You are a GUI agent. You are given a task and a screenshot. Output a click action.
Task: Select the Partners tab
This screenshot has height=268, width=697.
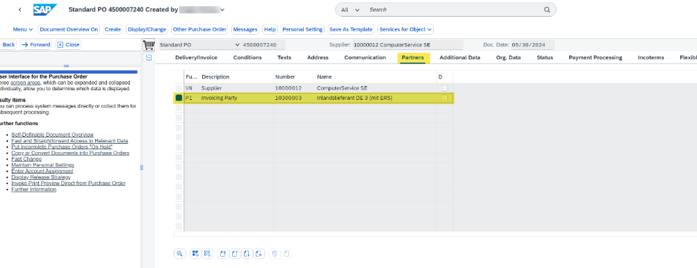[413, 58]
